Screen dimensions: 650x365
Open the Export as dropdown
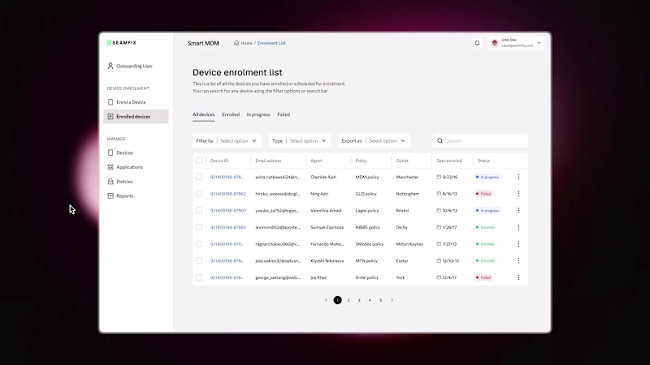click(374, 140)
